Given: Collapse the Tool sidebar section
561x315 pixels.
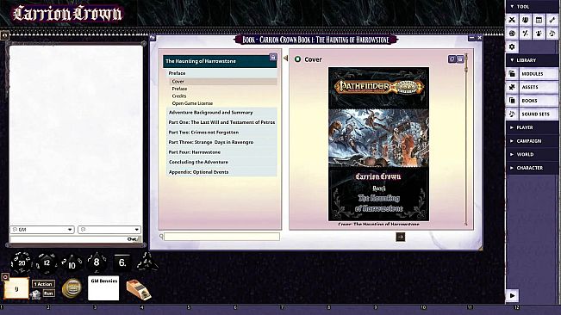Looking at the screenshot, I should 512,6.
